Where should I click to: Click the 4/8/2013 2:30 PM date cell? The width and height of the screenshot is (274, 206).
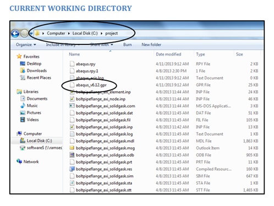pyautogui.click(x=171, y=71)
